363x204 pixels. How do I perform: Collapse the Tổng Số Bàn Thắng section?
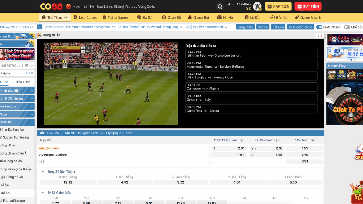(43, 172)
